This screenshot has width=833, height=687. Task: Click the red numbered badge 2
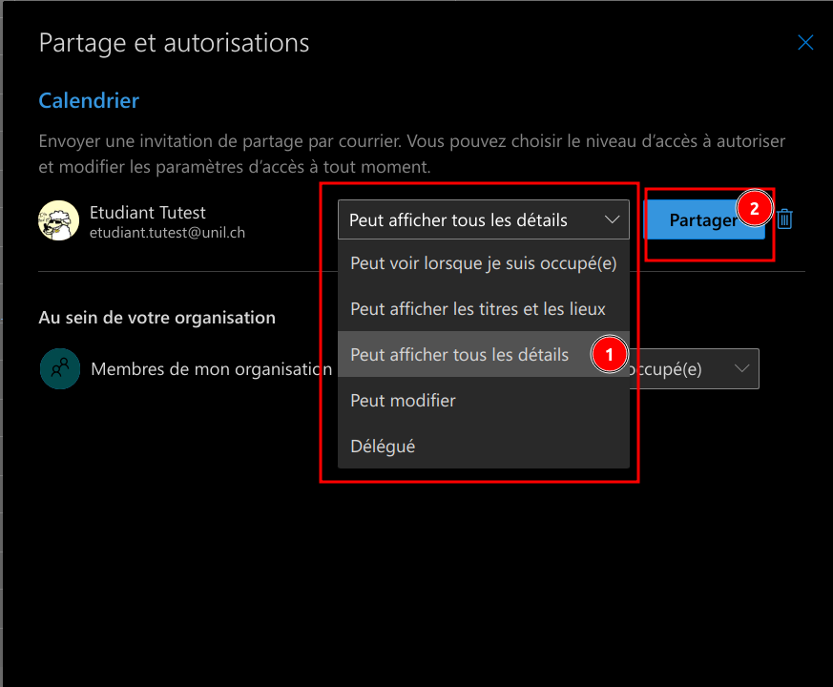(x=754, y=209)
